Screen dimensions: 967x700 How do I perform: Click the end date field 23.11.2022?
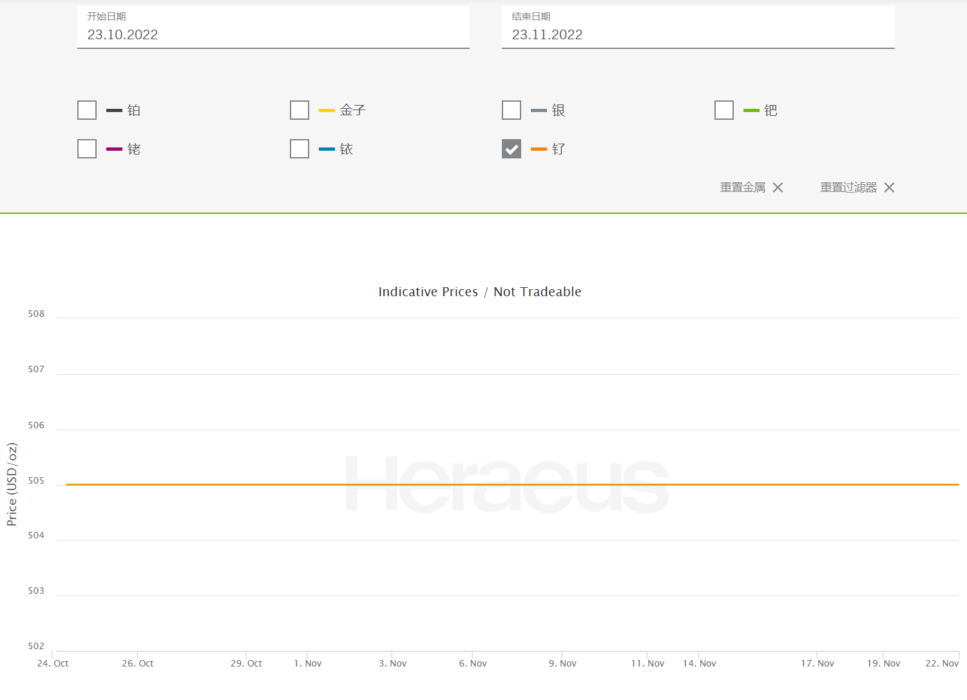point(698,27)
